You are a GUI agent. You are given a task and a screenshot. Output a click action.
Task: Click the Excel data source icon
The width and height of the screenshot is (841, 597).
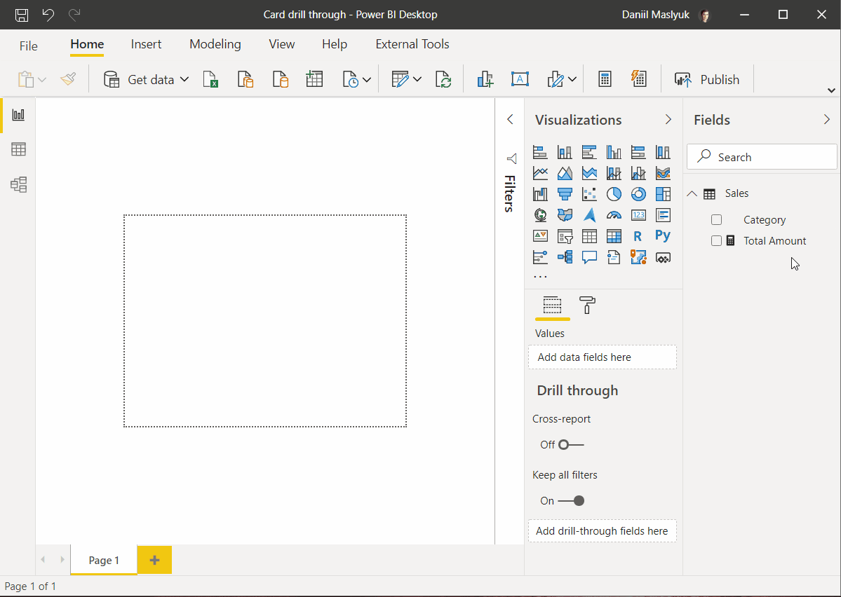(x=211, y=79)
